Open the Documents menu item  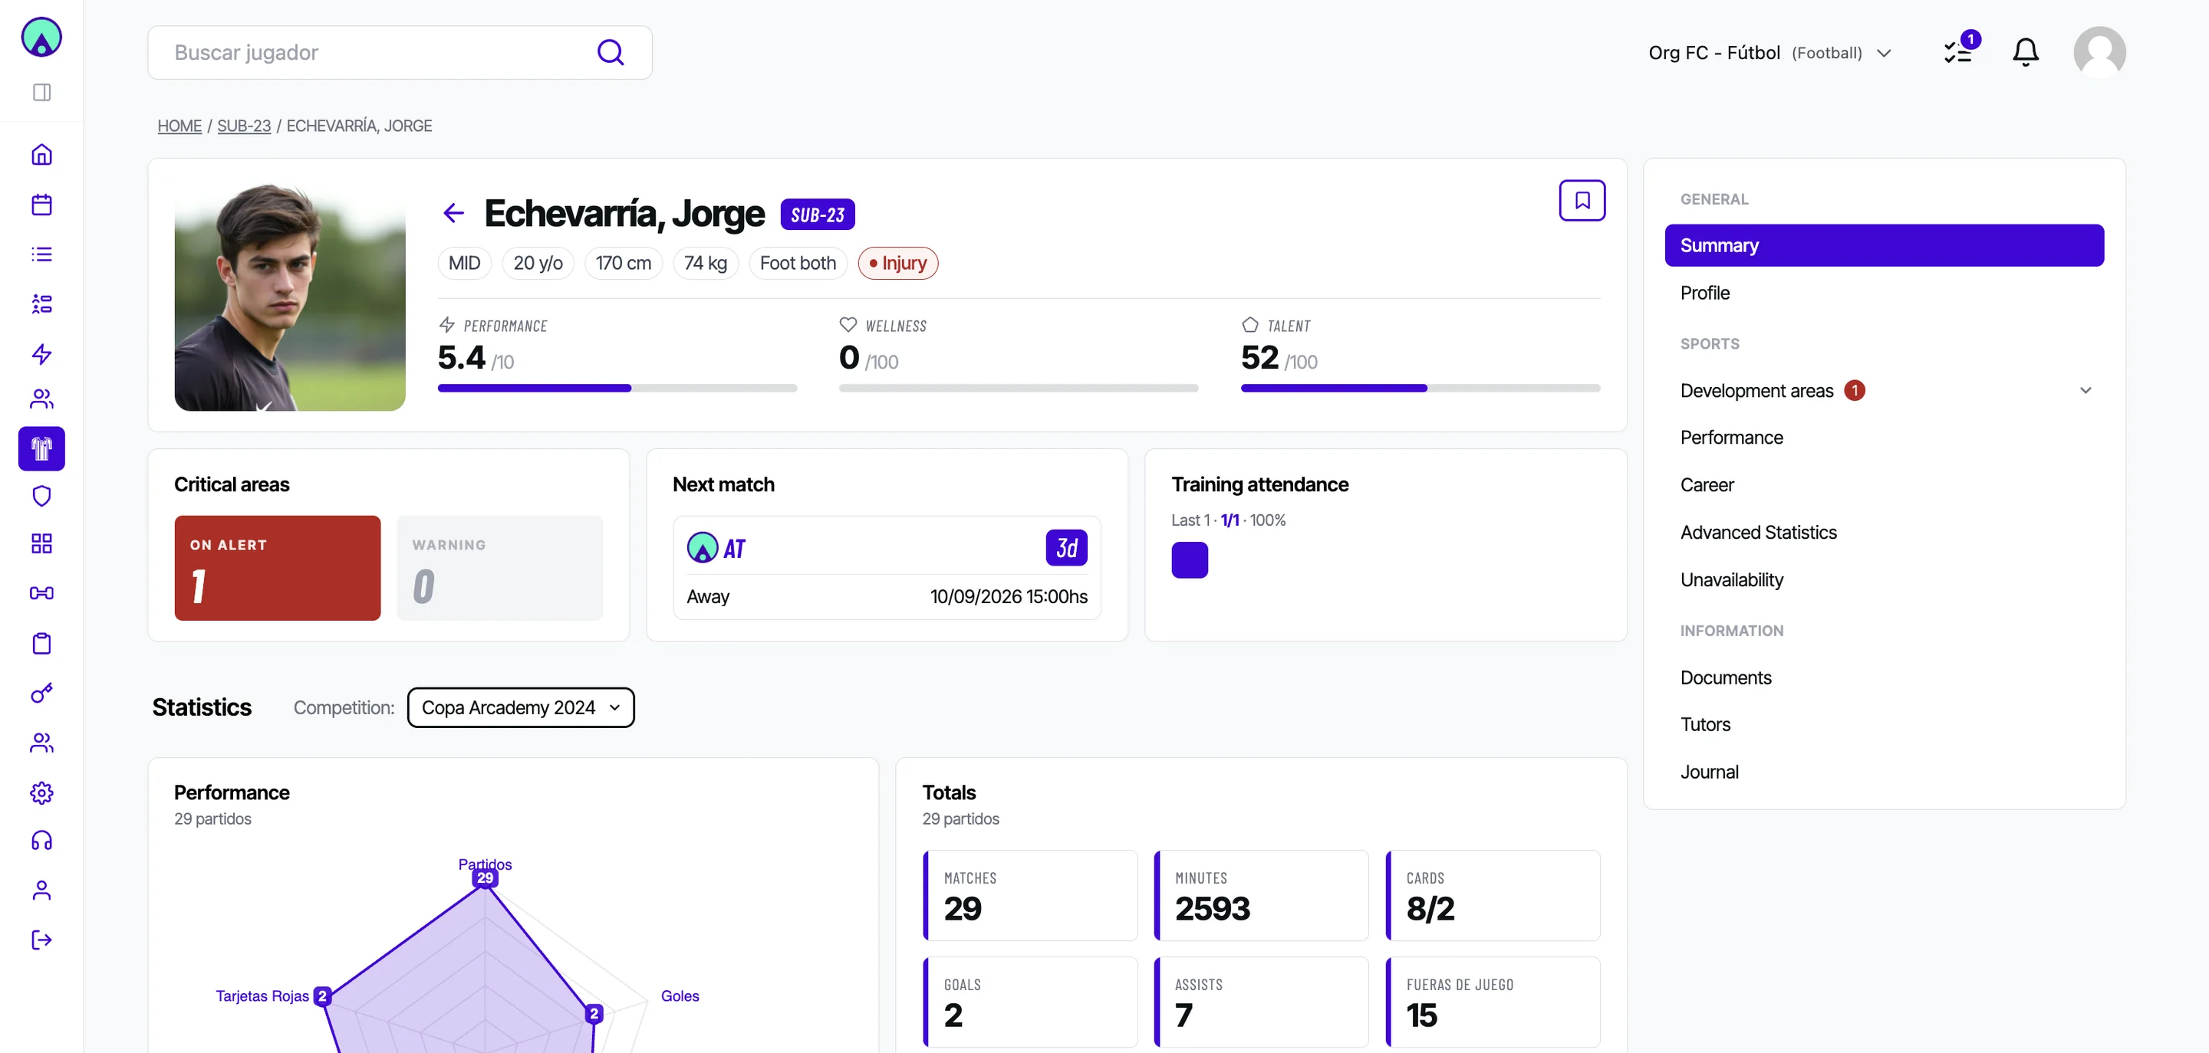[1724, 677]
